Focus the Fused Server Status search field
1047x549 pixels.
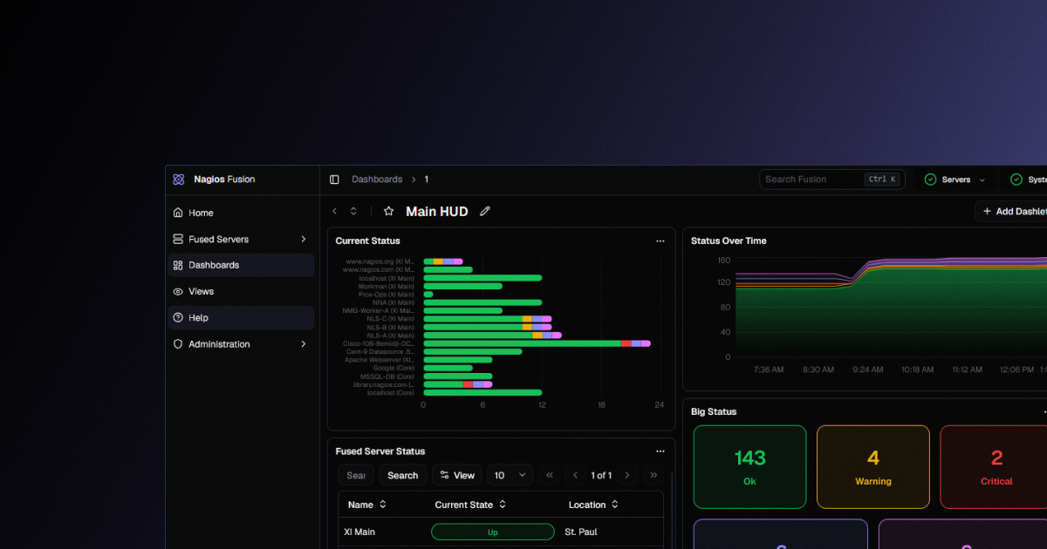356,475
